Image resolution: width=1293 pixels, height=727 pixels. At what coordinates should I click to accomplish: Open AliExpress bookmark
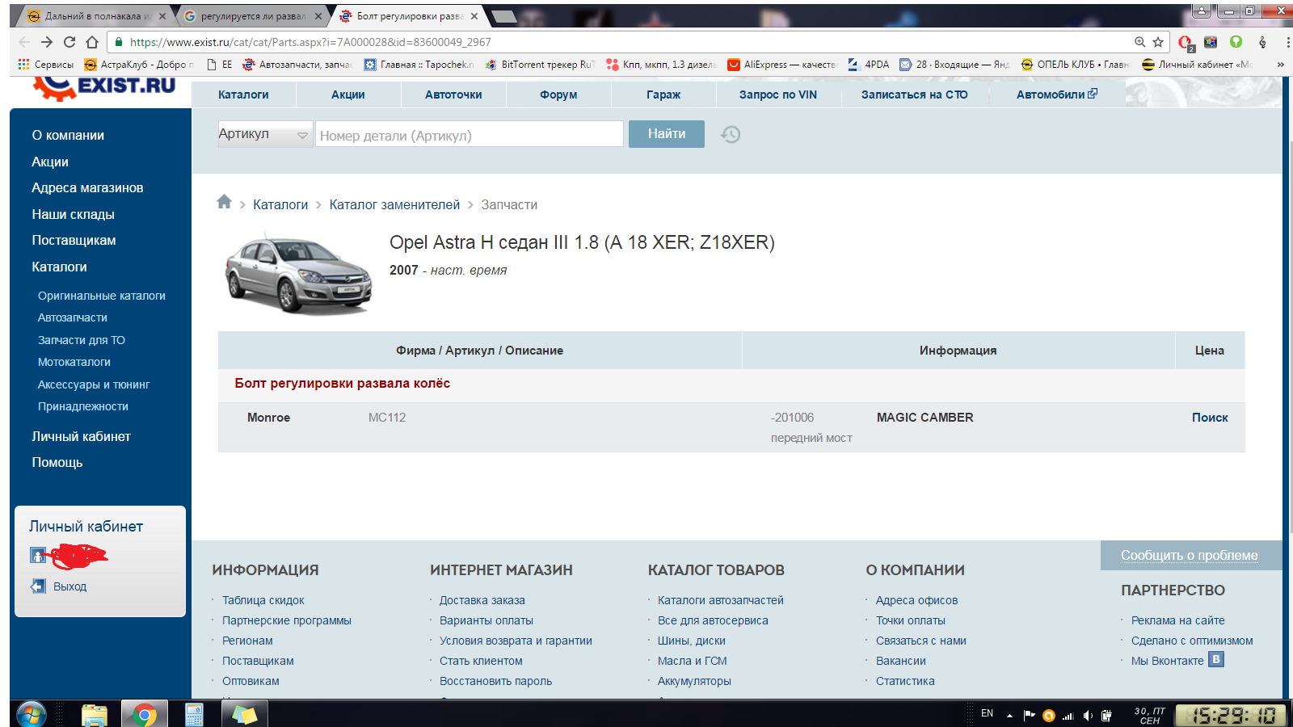(x=782, y=65)
